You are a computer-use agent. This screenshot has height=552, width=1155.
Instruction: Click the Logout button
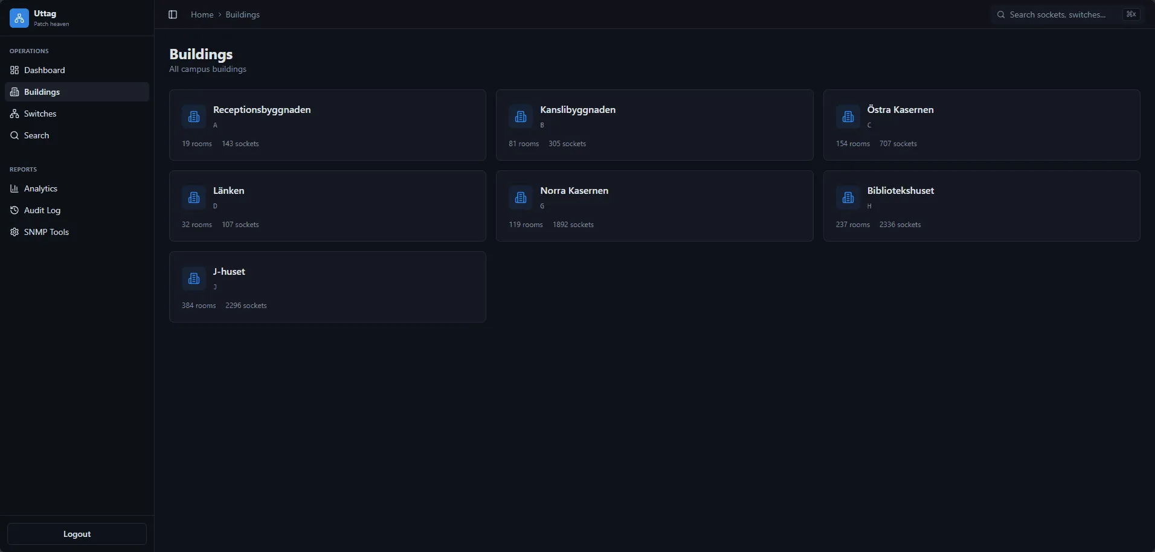click(x=77, y=534)
